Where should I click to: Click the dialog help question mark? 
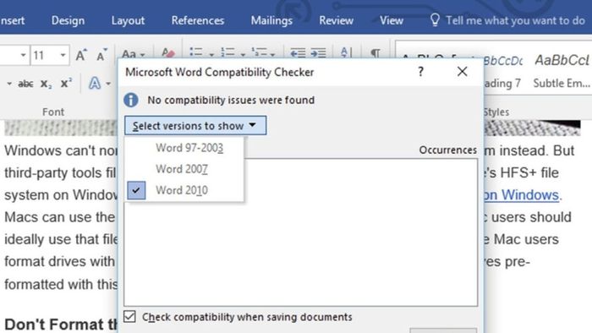(x=421, y=72)
